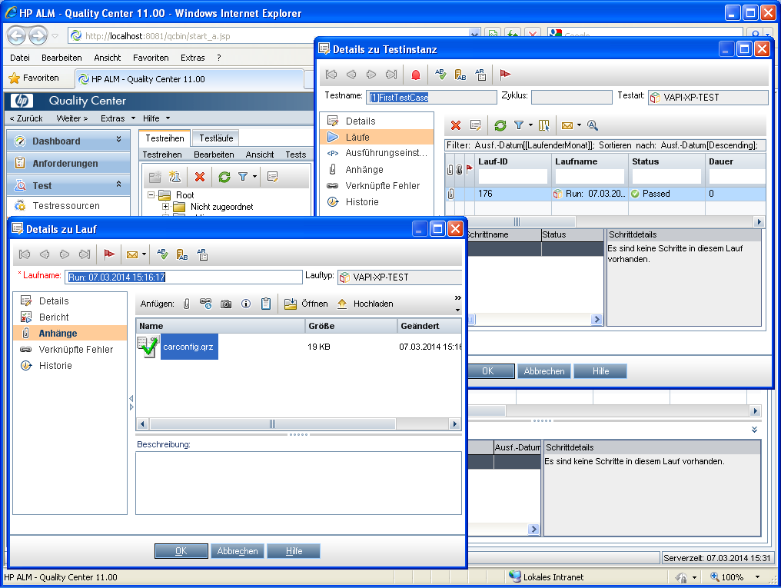Open the filter dropdown arrow in Testreihen toolbar
781x588 pixels.
(x=254, y=177)
